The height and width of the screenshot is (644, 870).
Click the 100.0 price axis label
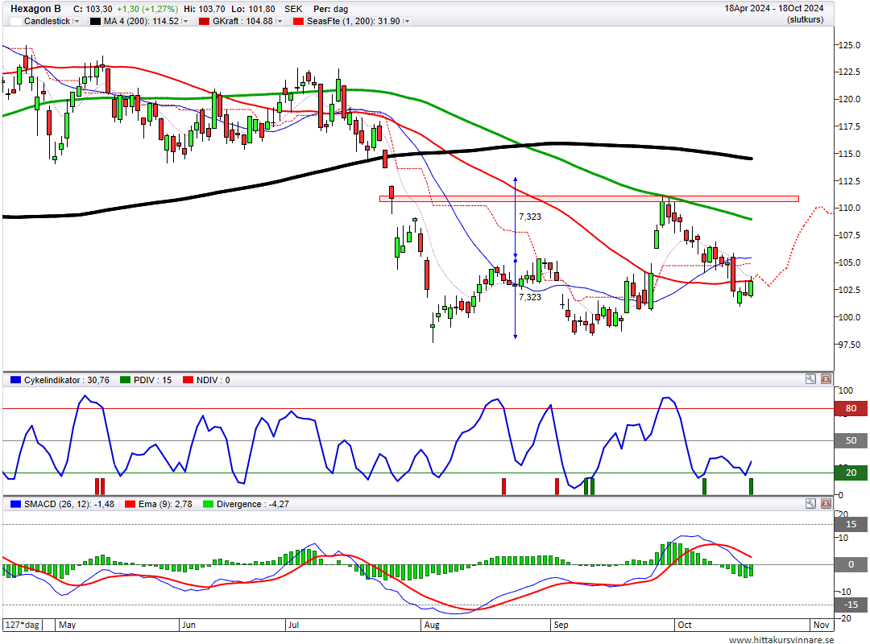pyautogui.click(x=850, y=317)
